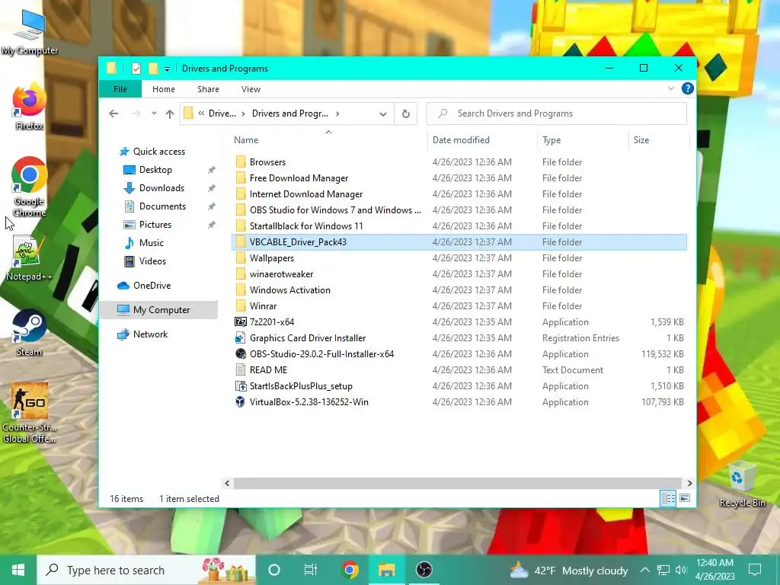Select the 7z2201-x64 application icon
The image size is (780, 585).
tap(240, 322)
